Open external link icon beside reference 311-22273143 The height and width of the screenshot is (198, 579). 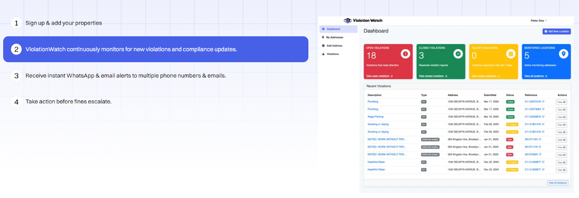point(543,102)
